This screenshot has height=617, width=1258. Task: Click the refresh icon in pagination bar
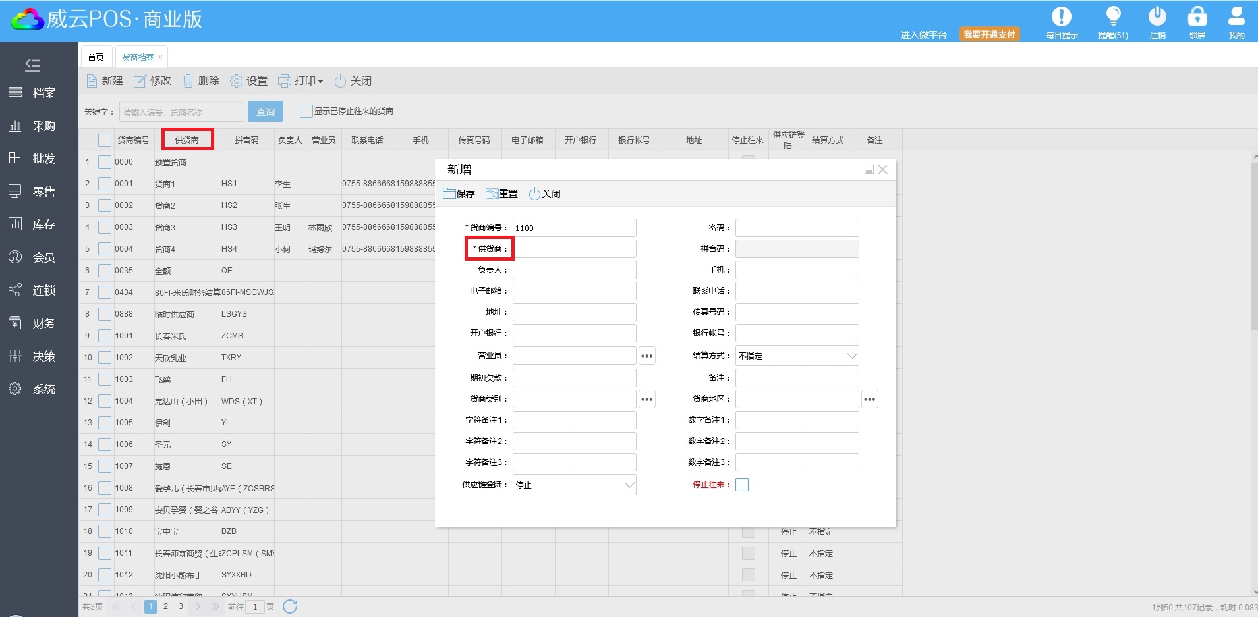(290, 606)
